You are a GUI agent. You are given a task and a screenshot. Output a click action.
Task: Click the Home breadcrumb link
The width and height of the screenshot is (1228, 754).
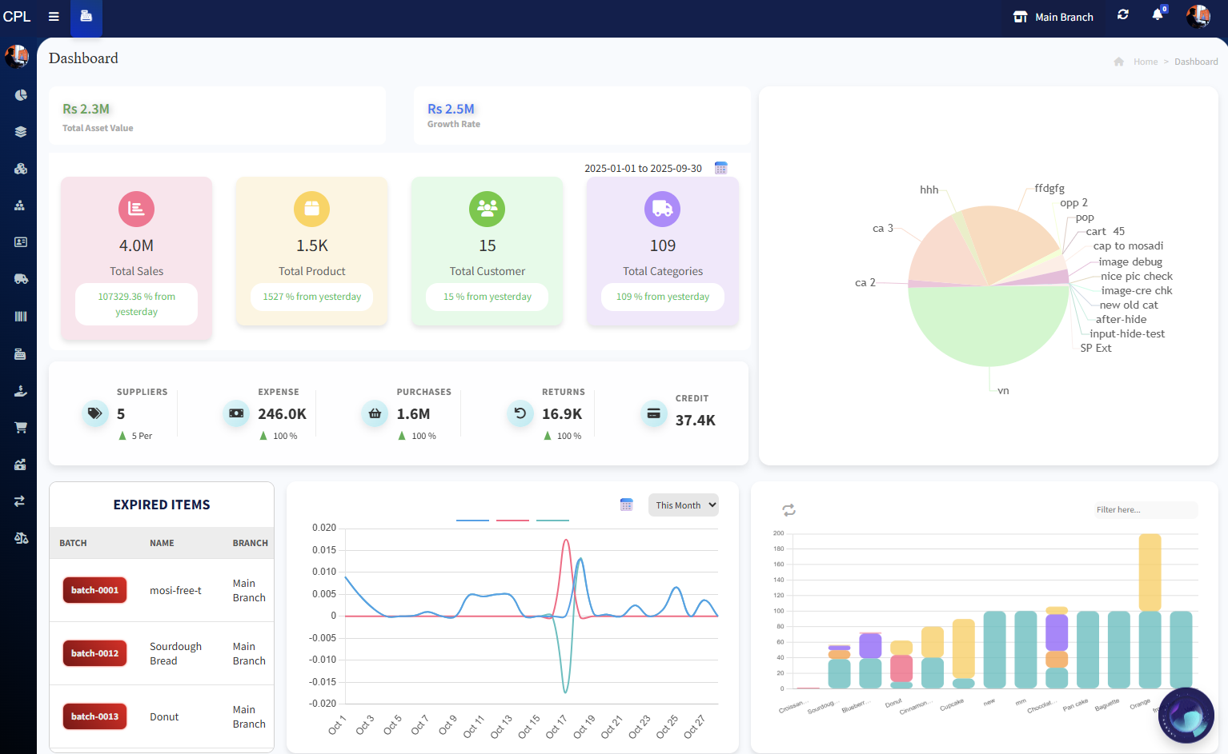tap(1145, 62)
